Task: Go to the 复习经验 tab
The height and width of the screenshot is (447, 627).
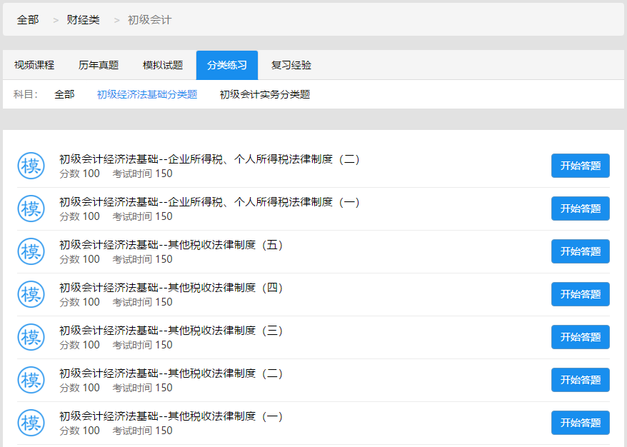Action: pyautogui.click(x=291, y=65)
